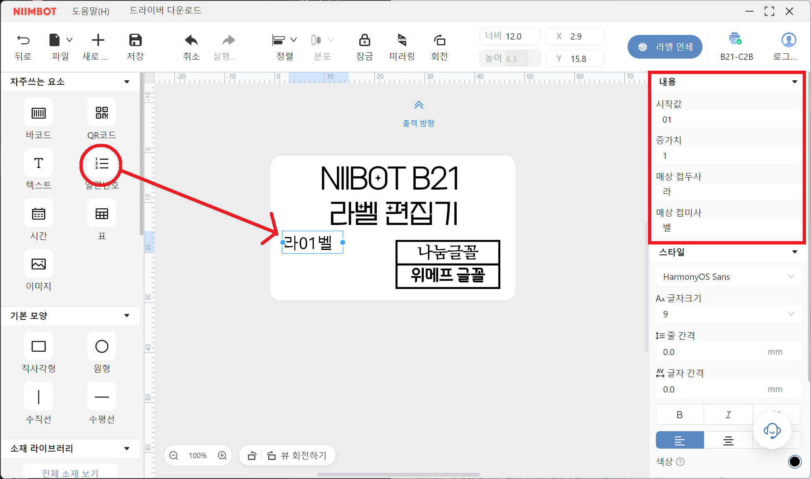
Task: Save the label with 저장 icon
Action: click(135, 40)
